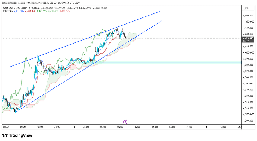Click Ichimoku pink value 4,423.575

coord(64,11)
